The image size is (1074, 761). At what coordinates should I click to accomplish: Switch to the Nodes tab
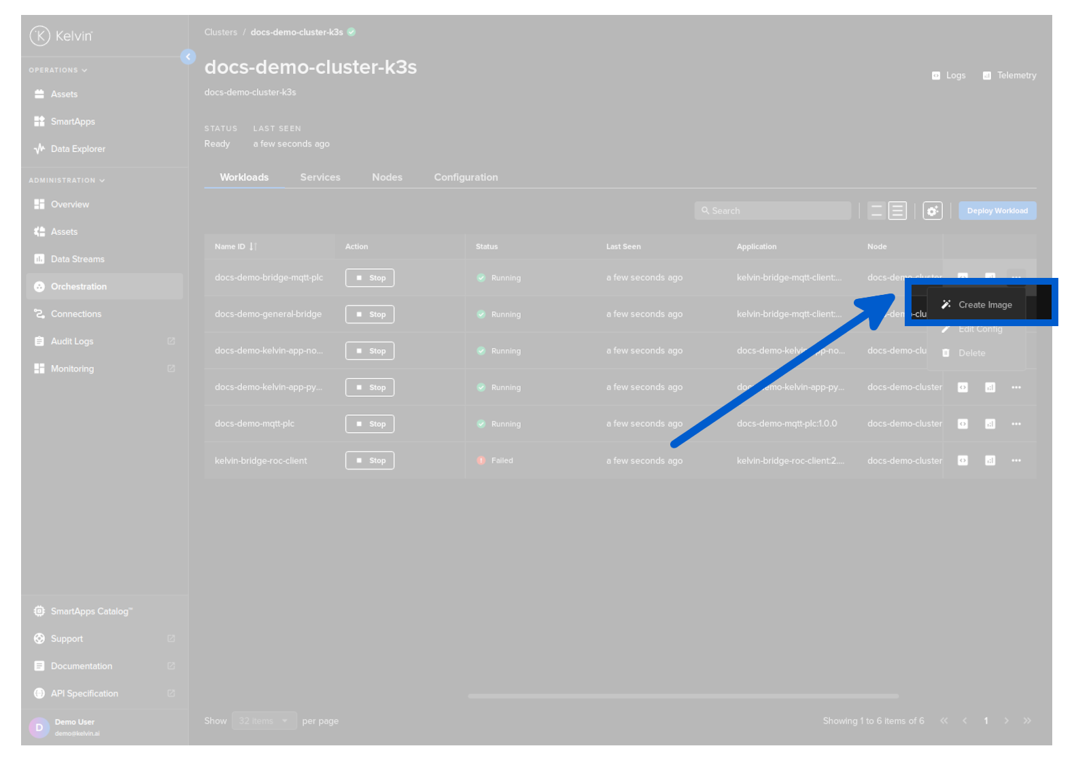tap(387, 177)
